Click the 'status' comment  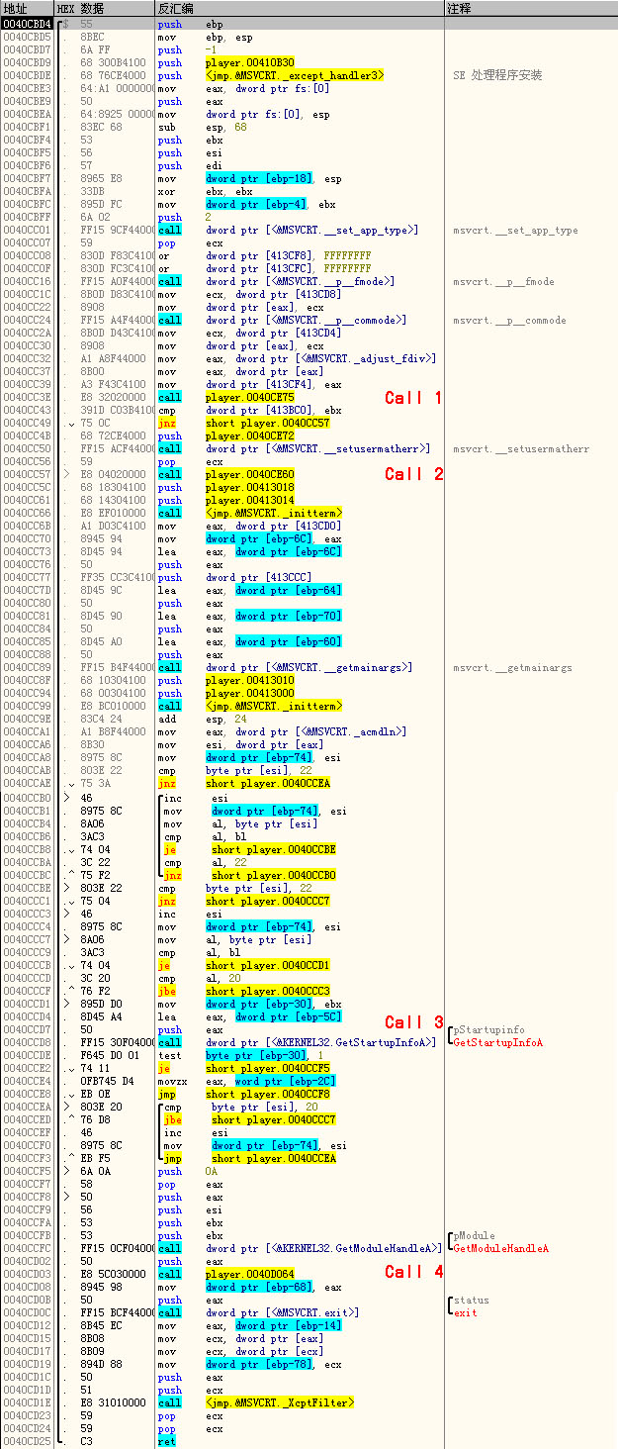(x=472, y=1300)
